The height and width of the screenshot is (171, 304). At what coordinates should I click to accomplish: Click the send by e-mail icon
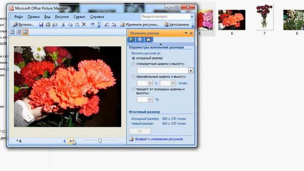(x=55, y=25)
